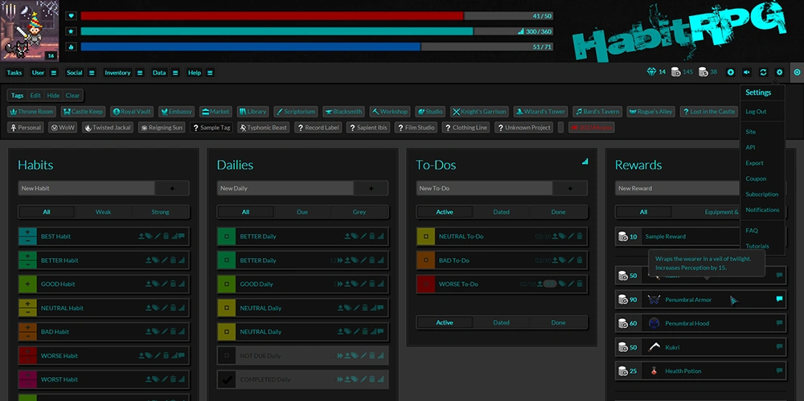Check the NOT DUE Daily checkbox
Screen dimensions: 804x401
click(x=226, y=356)
